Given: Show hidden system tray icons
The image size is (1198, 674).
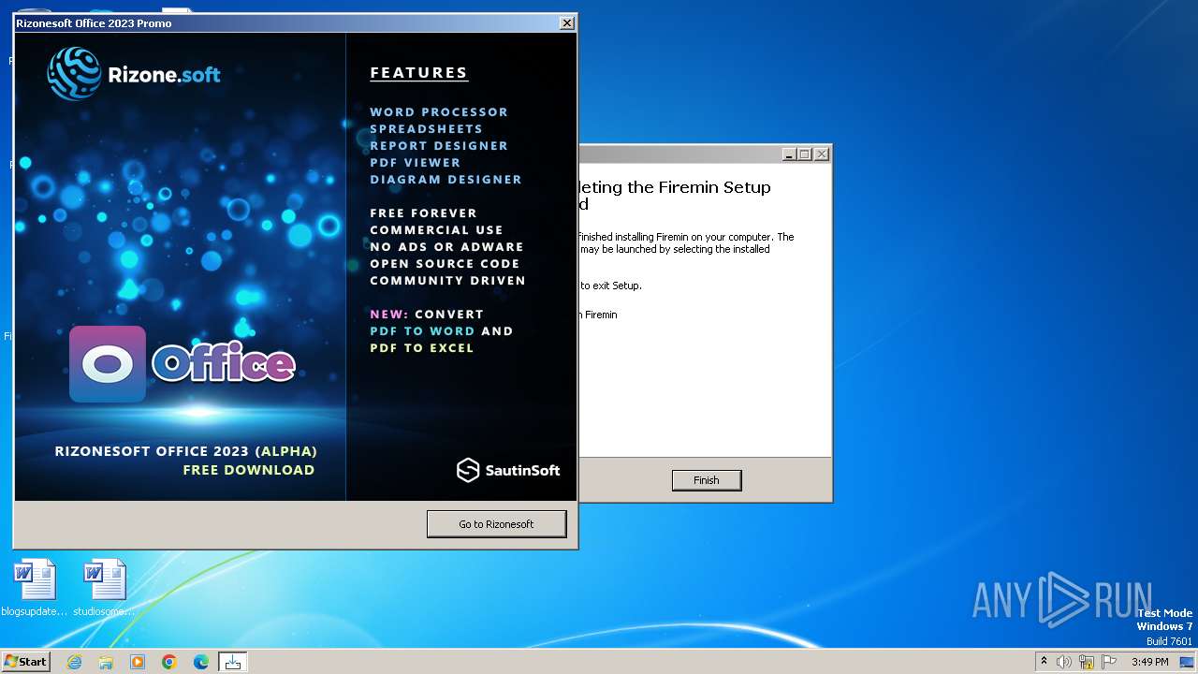Looking at the screenshot, I should [1044, 662].
